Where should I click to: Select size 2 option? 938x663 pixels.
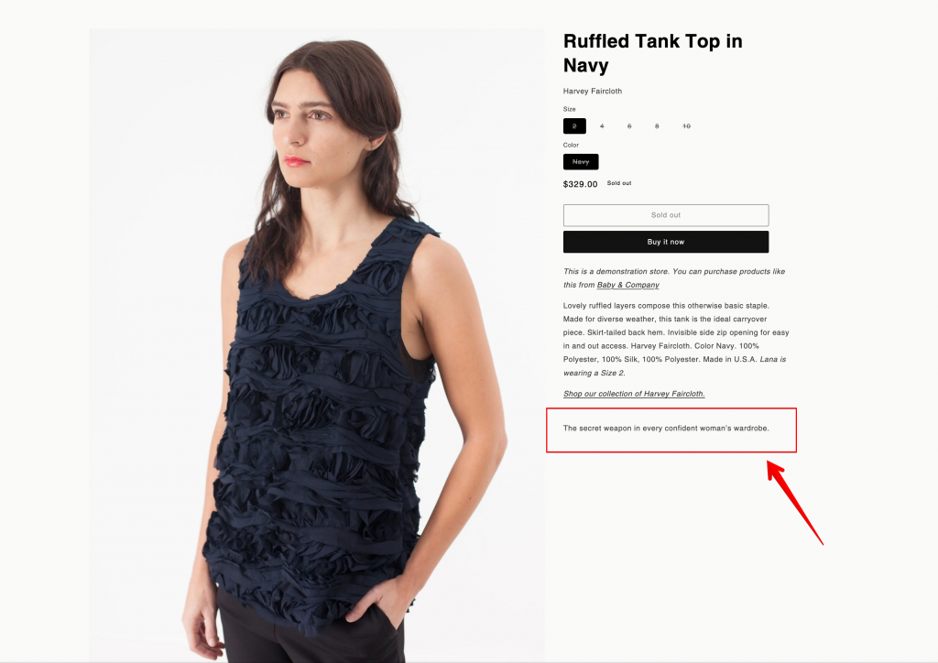click(574, 126)
